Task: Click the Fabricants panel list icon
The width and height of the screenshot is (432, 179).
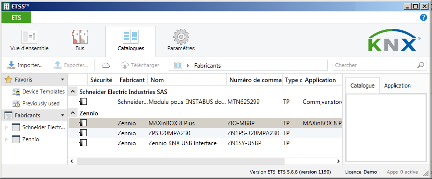Action: pos(8,115)
